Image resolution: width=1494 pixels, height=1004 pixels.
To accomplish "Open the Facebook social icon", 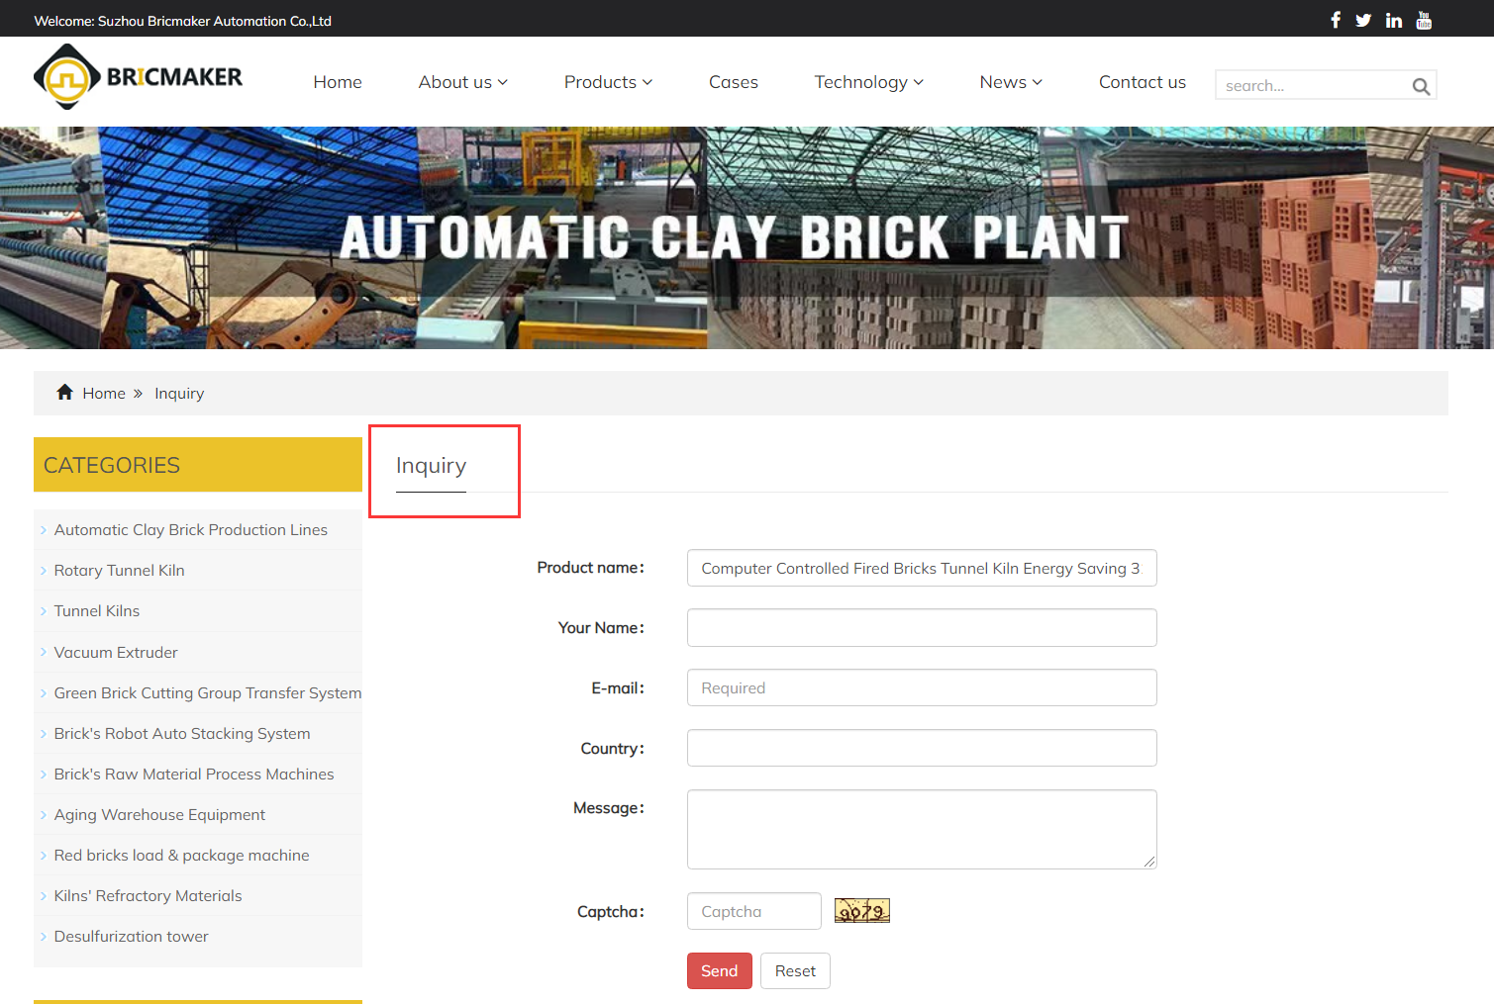I will tap(1335, 20).
